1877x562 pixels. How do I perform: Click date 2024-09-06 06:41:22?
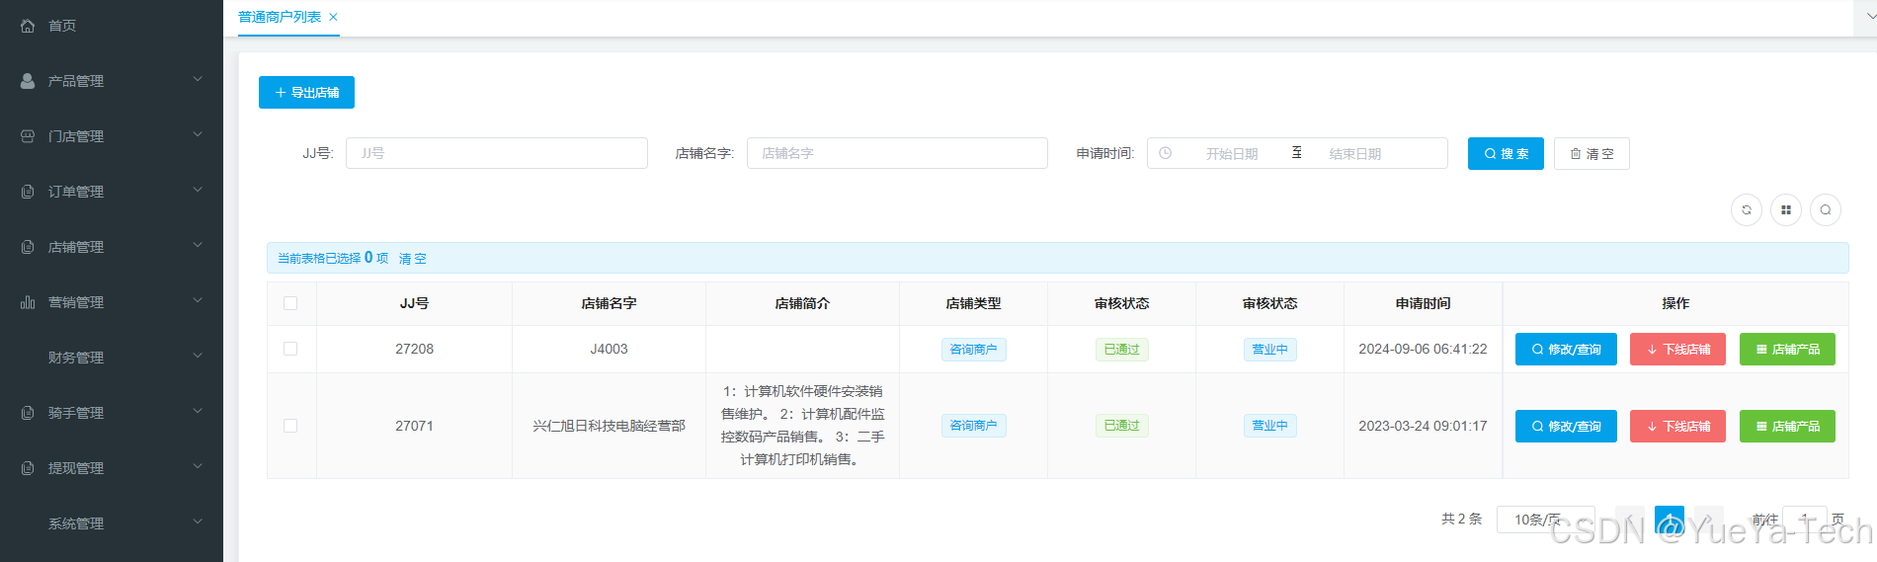(x=1423, y=349)
